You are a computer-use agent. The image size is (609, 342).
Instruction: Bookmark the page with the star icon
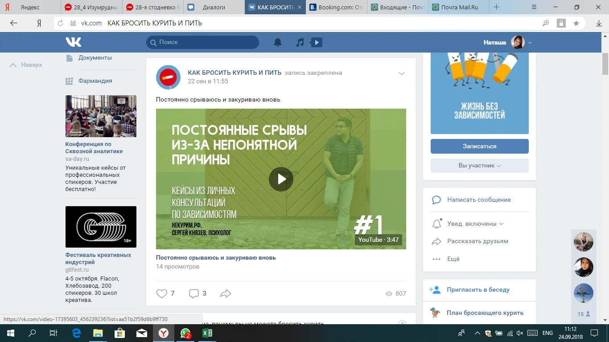pyautogui.click(x=576, y=23)
